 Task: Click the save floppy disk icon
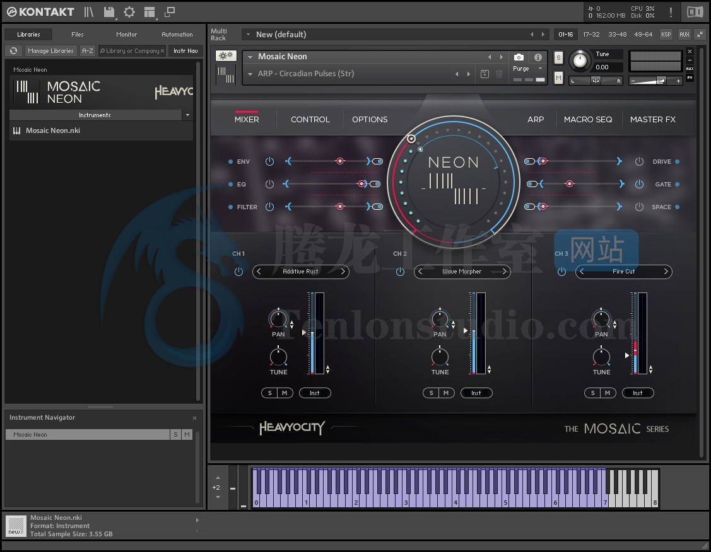[x=109, y=12]
